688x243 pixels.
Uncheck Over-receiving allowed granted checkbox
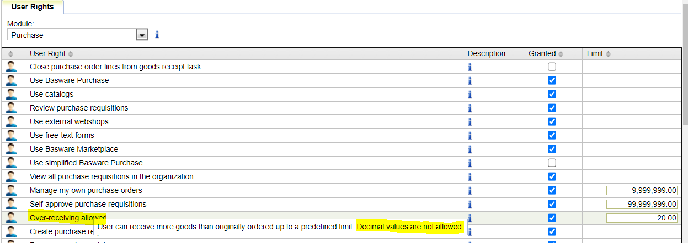(552, 218)
